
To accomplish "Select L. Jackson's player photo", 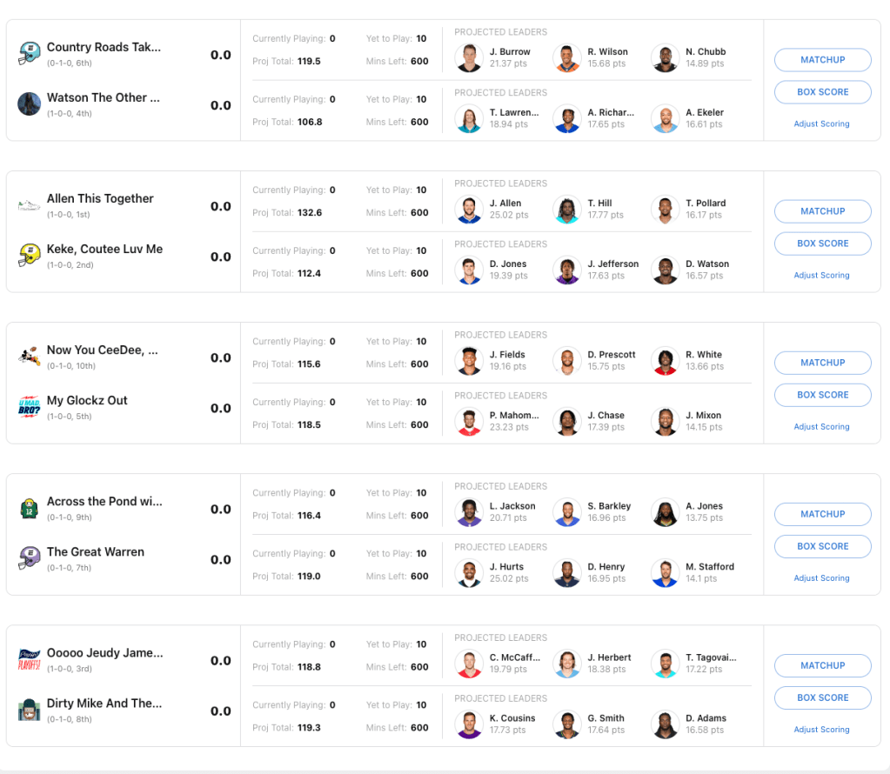I will pyautogui.click(x=469, y=512).
